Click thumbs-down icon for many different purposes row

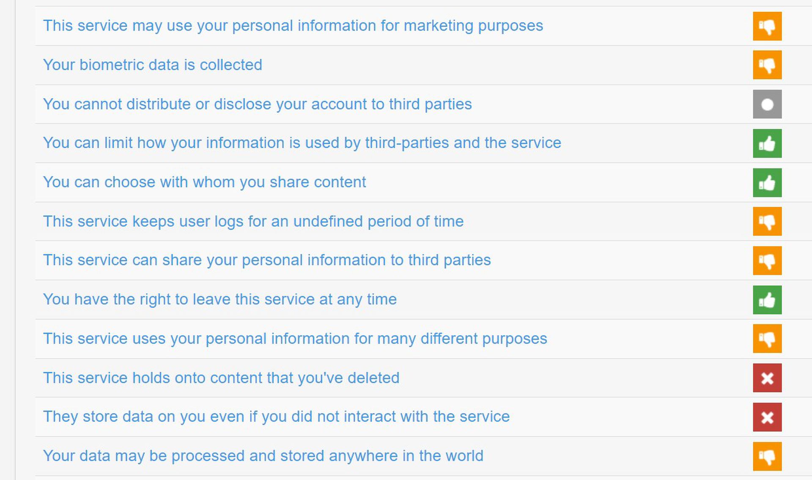coord(767,338)
